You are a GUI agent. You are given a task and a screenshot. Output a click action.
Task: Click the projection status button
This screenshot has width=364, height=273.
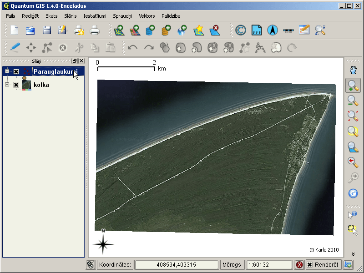pos(348,265)
